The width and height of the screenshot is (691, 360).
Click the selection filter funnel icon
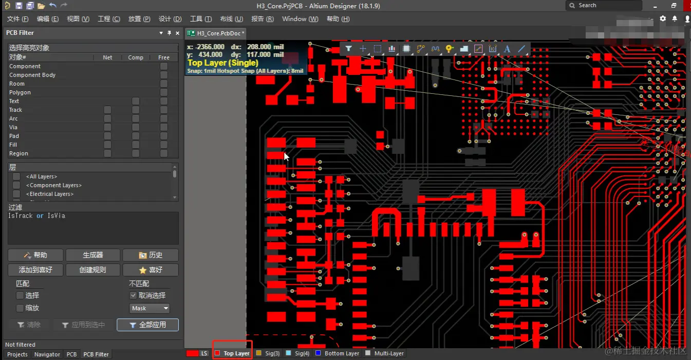click(348, 49)
